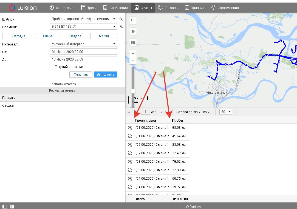Switch to the Мониторинг tab
The height and width of the screenshot is (209, 297).
click(62, 8)
